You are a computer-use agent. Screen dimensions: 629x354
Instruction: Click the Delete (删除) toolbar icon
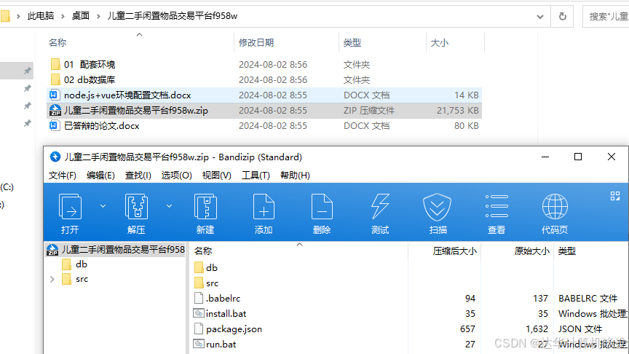click(322, 207)
